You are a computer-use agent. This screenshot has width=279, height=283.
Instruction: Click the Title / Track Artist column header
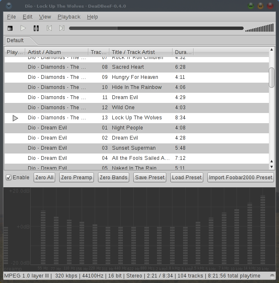[x=141, y=52]
